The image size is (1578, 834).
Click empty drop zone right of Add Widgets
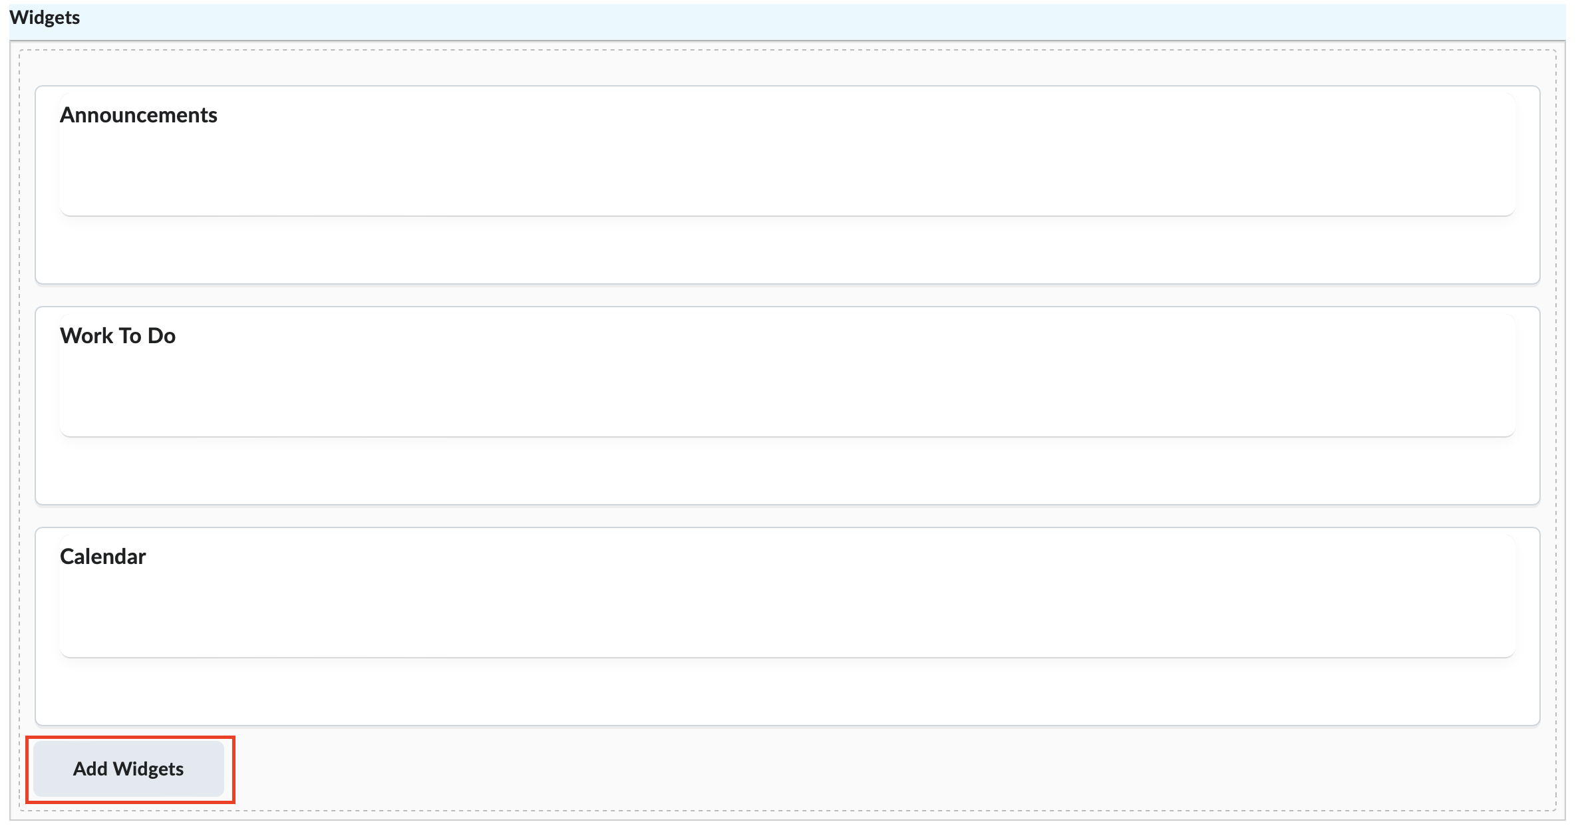click(865, 770)
